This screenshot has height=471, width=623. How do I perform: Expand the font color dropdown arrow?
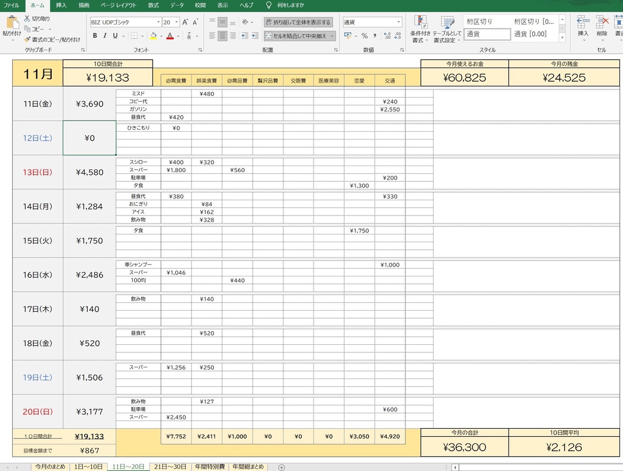click(178, 36)
